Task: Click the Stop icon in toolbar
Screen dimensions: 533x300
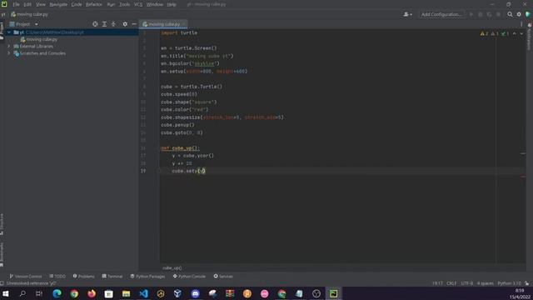Action: [498, 14]
